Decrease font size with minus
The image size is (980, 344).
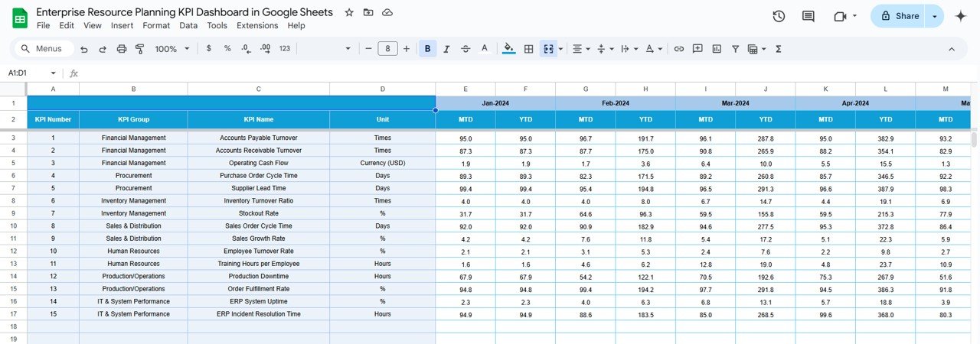click(368, 48)
